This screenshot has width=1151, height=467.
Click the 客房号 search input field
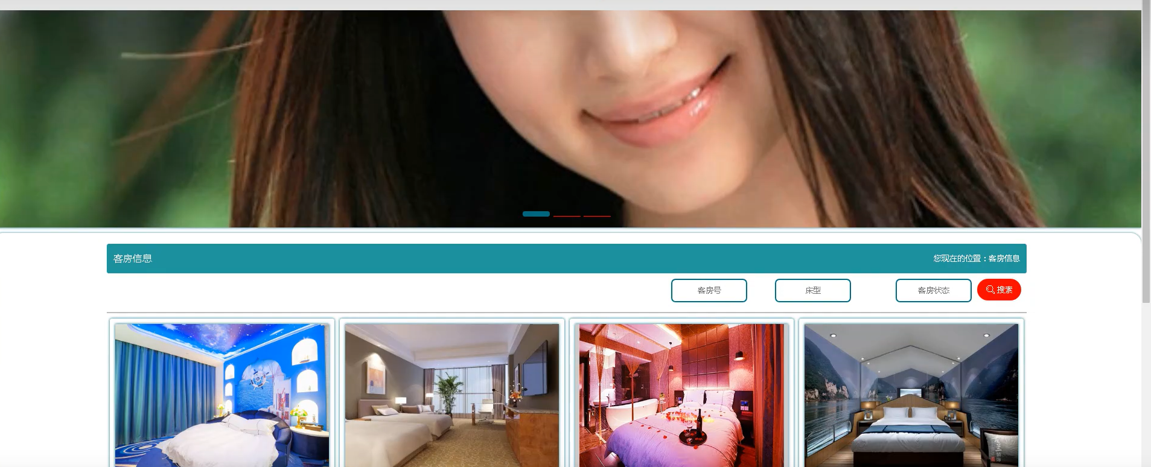click(709, 290)
